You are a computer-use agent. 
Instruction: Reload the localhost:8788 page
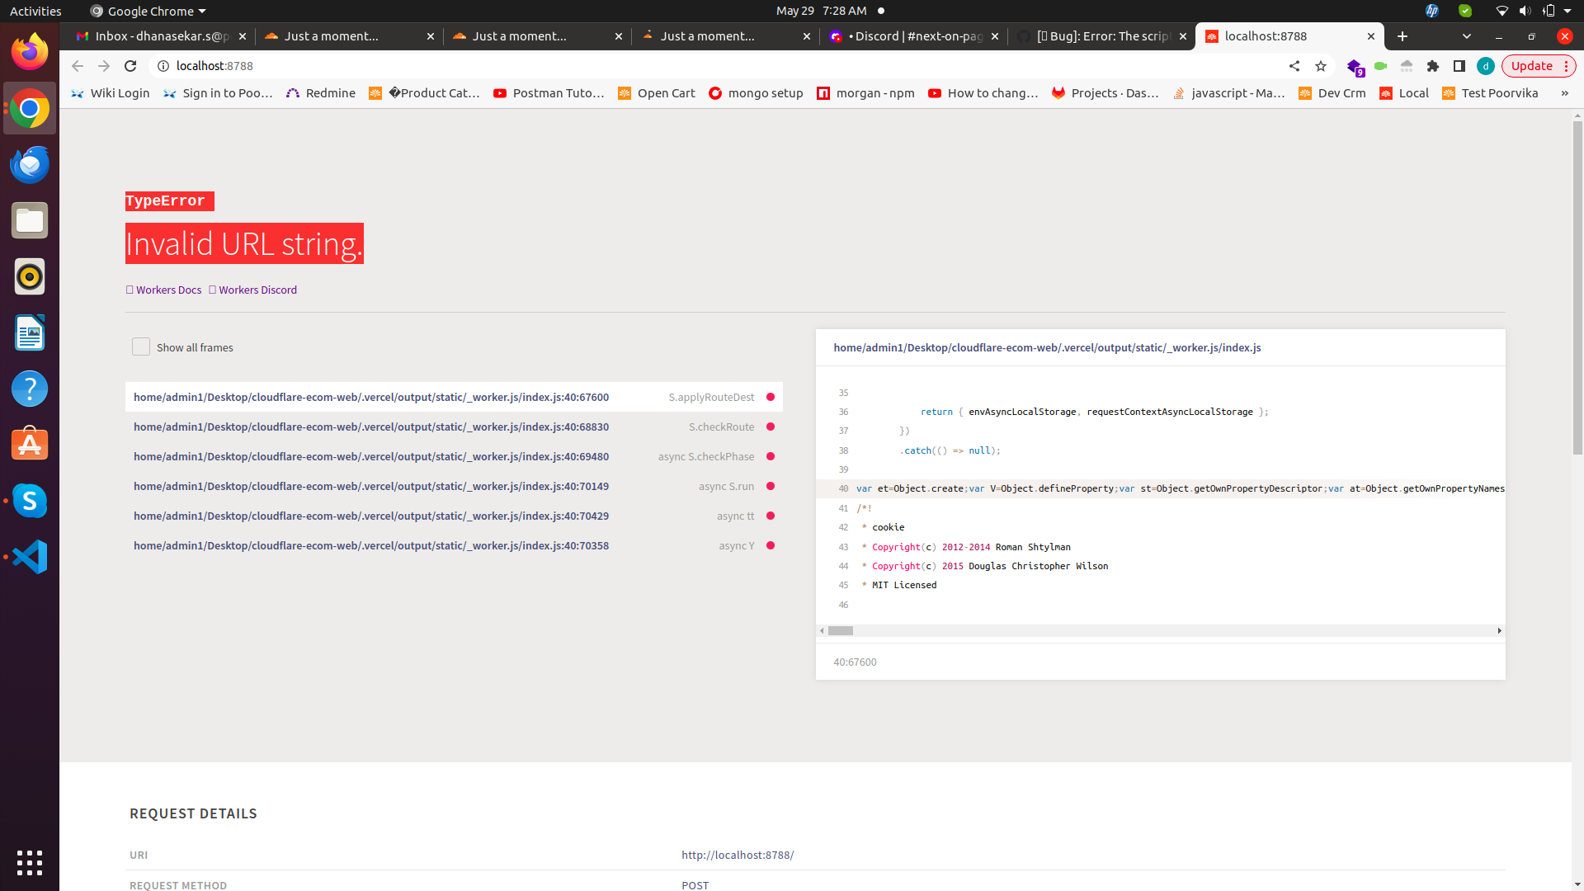coord(130,66)
